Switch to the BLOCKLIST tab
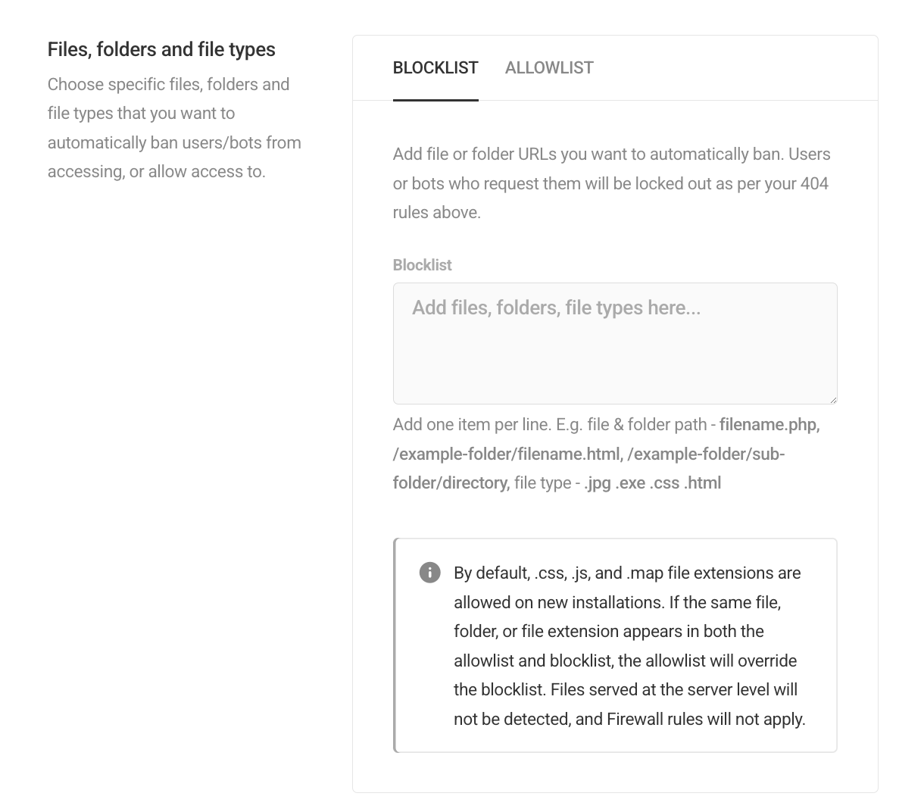Screen dimensions: 924x812 (x=435, y=68)
